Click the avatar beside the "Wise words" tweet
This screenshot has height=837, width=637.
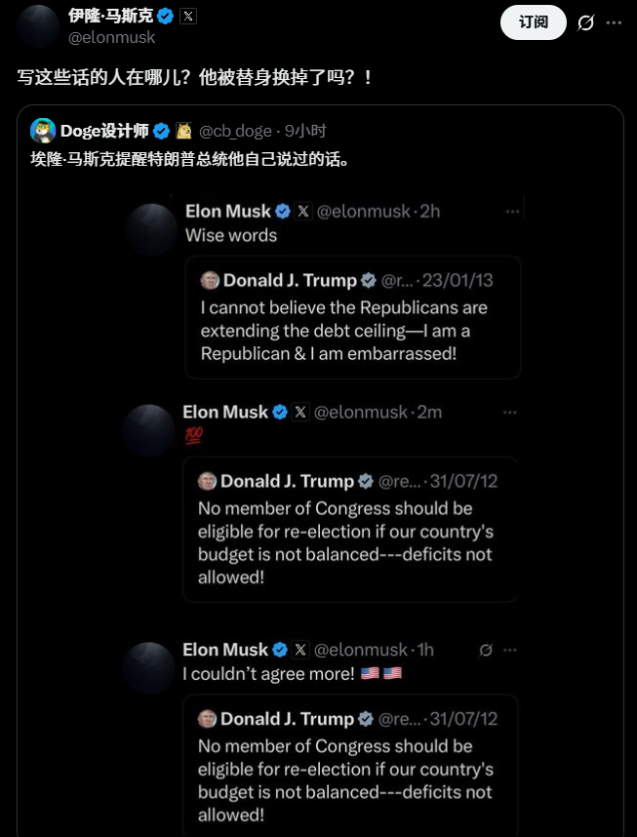click(152, 230)
